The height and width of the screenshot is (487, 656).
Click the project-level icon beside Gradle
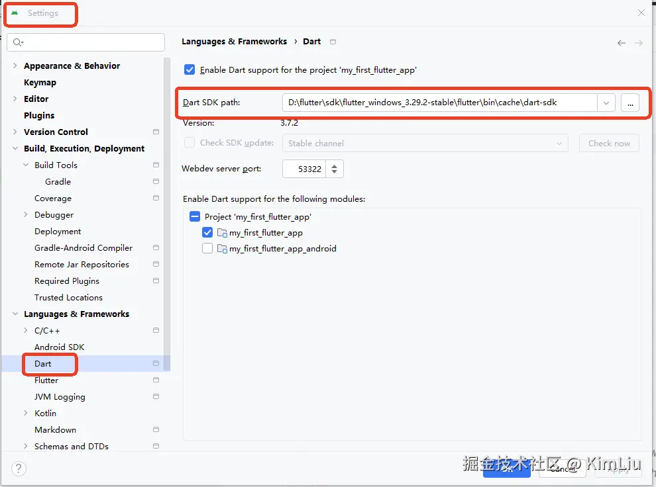[156, 182]
